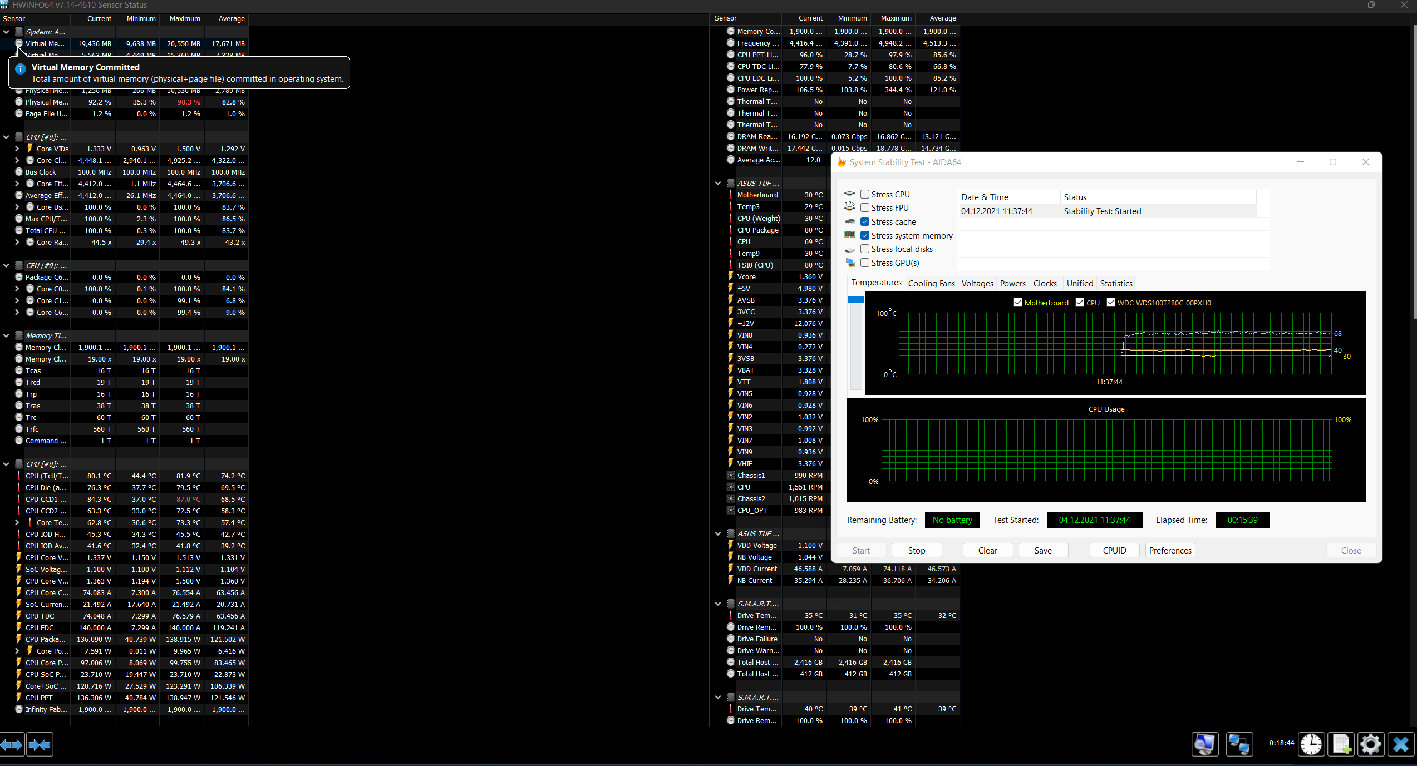Image resolution: width=1417 pixels, height=766 pixels.
Task: Toggle the Stress GPU(s) checkbox
Action: [865, 263]
